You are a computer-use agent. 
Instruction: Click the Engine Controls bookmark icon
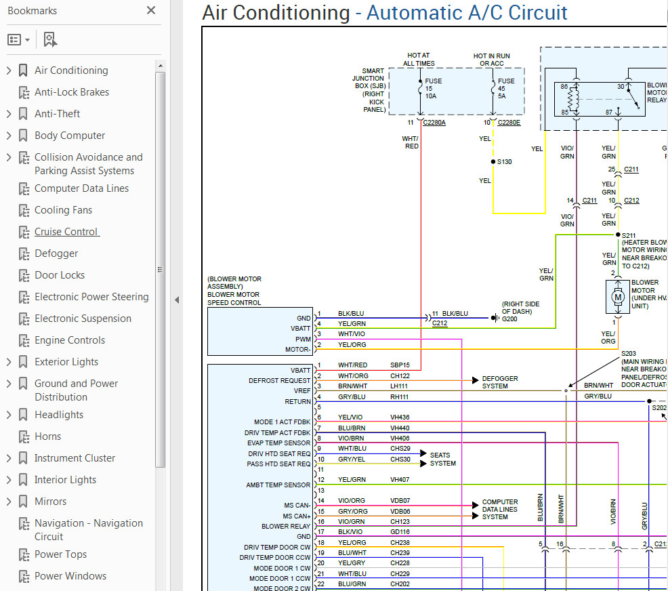pos(24,341)
